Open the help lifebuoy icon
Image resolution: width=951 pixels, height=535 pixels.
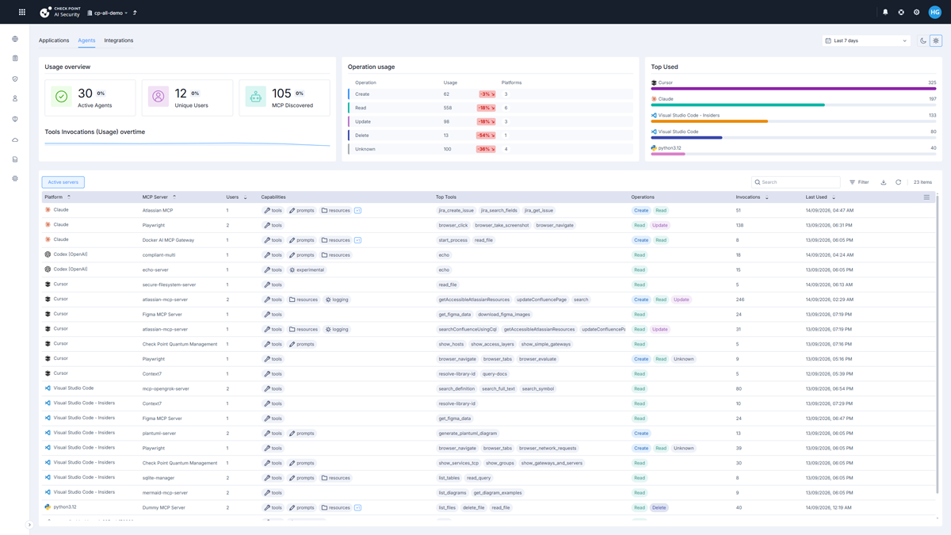901,12
